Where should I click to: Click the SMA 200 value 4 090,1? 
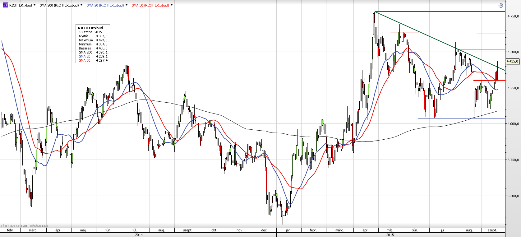tap(102, 52)
